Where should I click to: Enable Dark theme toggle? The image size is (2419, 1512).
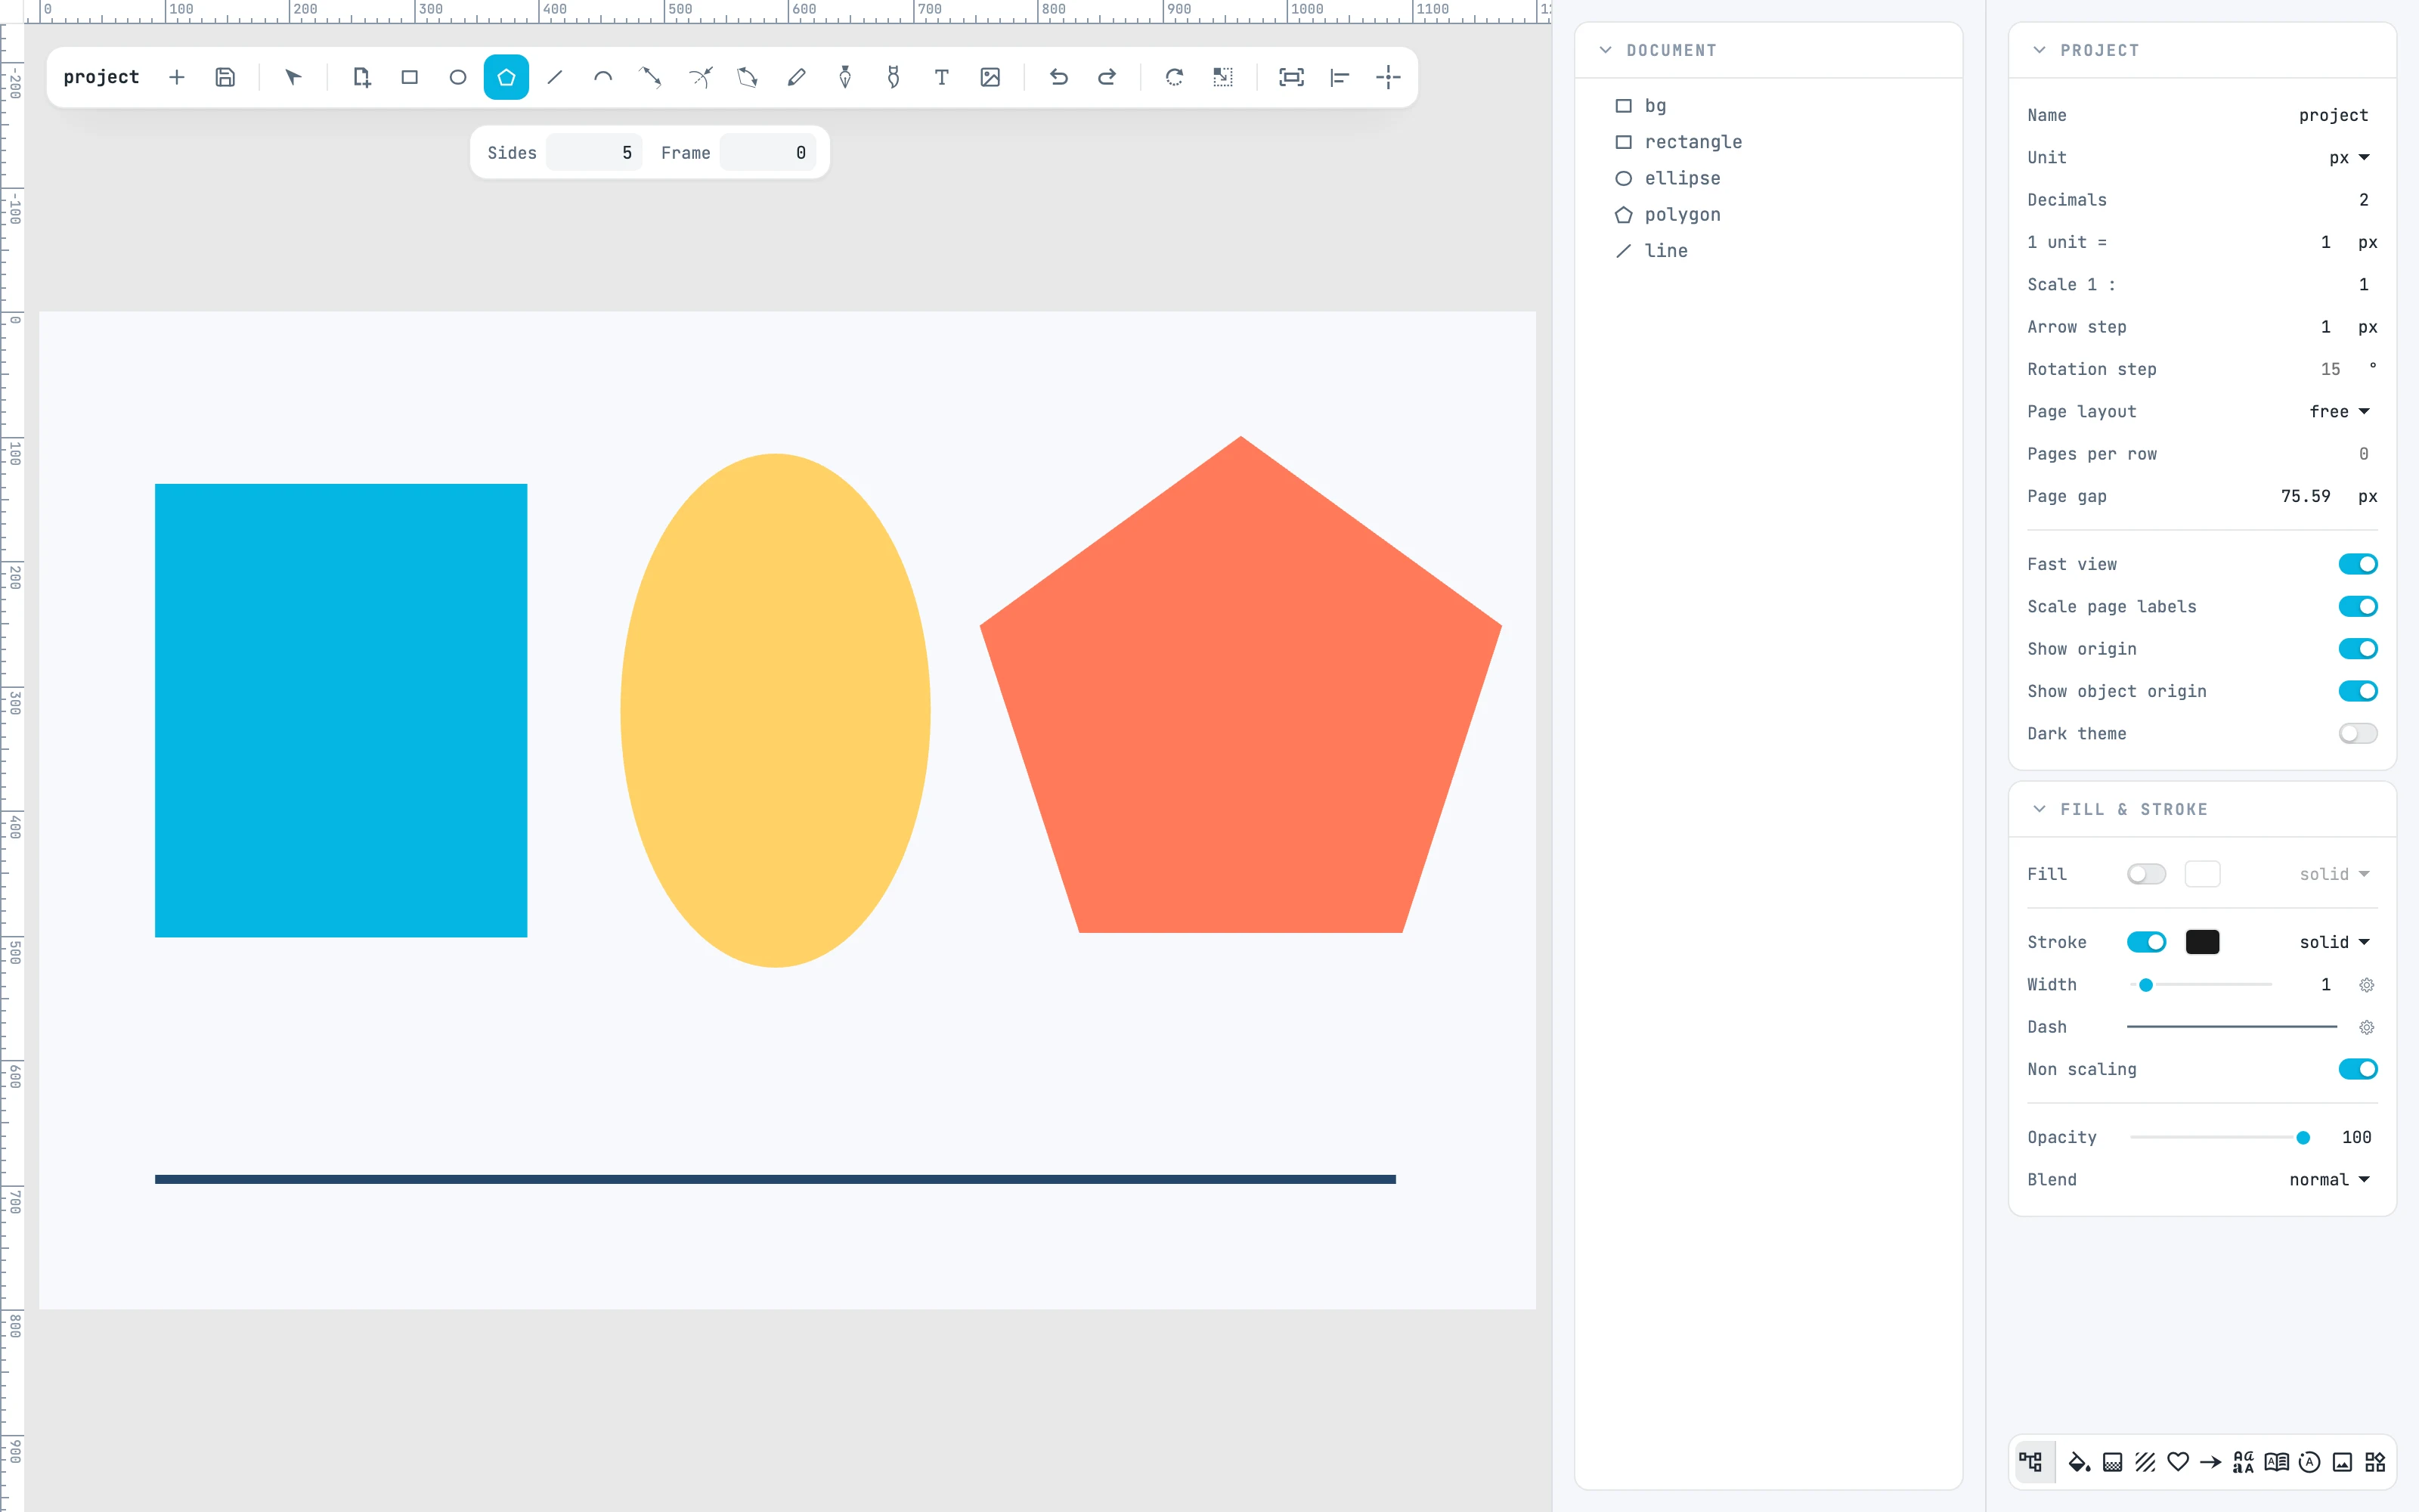pyautogui.click(x=2357, y=734)
